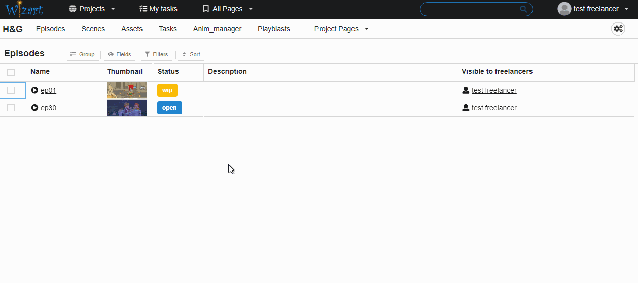
Task: Switch to the Scenes tab
Action: (x=93, y=29)
